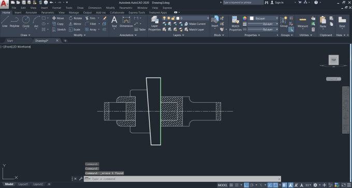Toggle polar tracking in status bar
The image size is (352, 188).
252,185
